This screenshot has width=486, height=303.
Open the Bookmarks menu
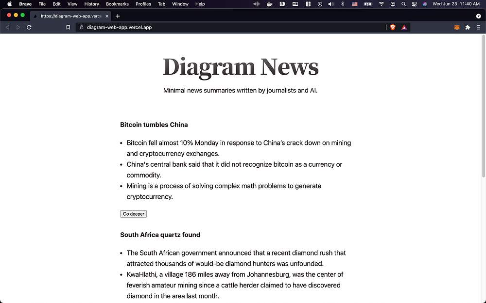(117, 4)
